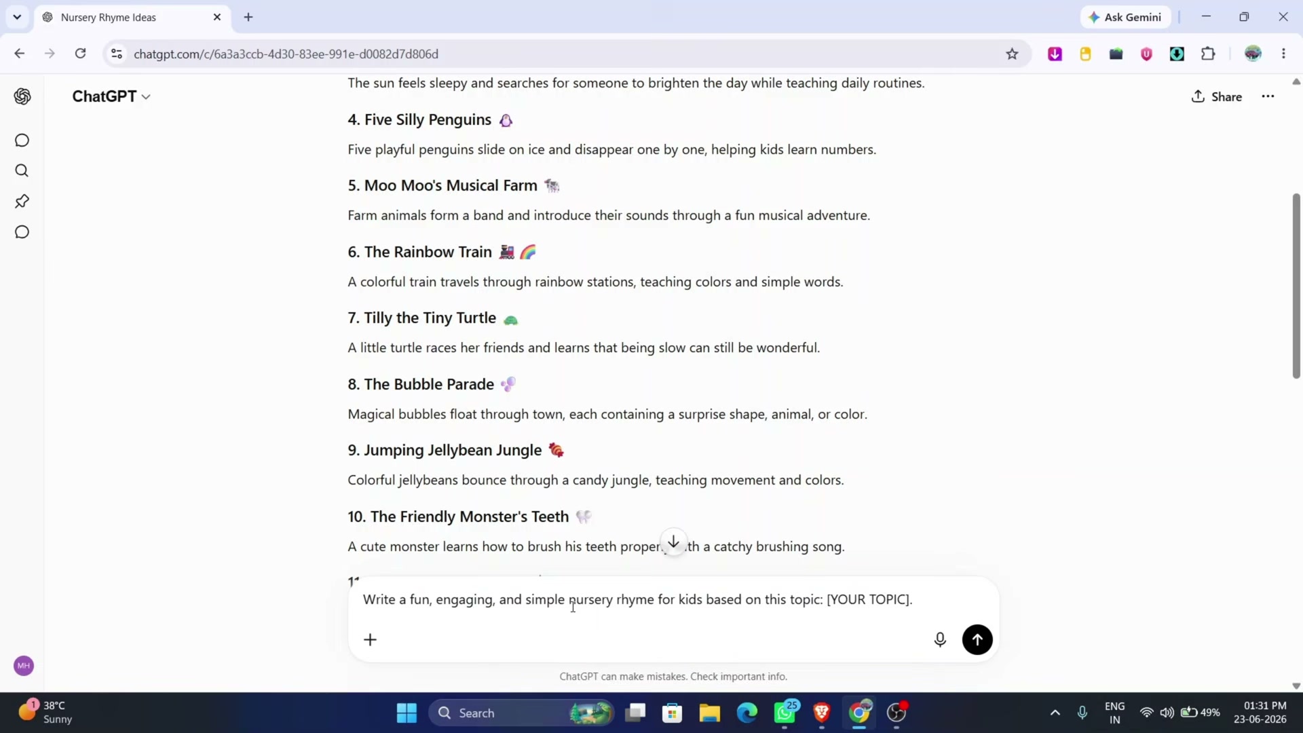Open the weather widget showing 38°C Sunny
This screenshot has height=733, width=1303.
(46, 713)
